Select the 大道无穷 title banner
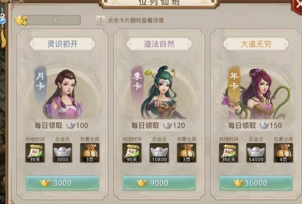The width and height of the screenshot is (302, 204). pyautogui.click(x=256, y=44)
